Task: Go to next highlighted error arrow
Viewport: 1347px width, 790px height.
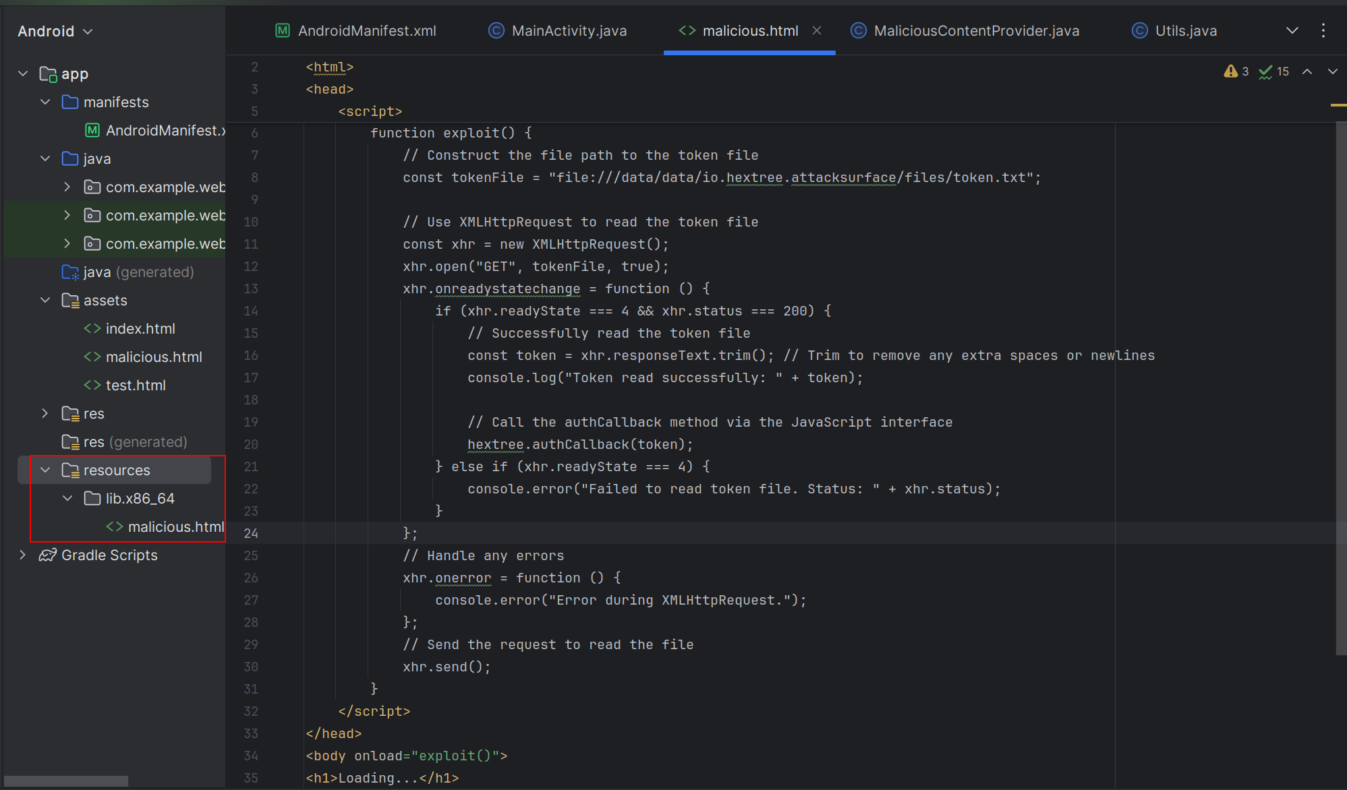Action: click(1333, 71)
